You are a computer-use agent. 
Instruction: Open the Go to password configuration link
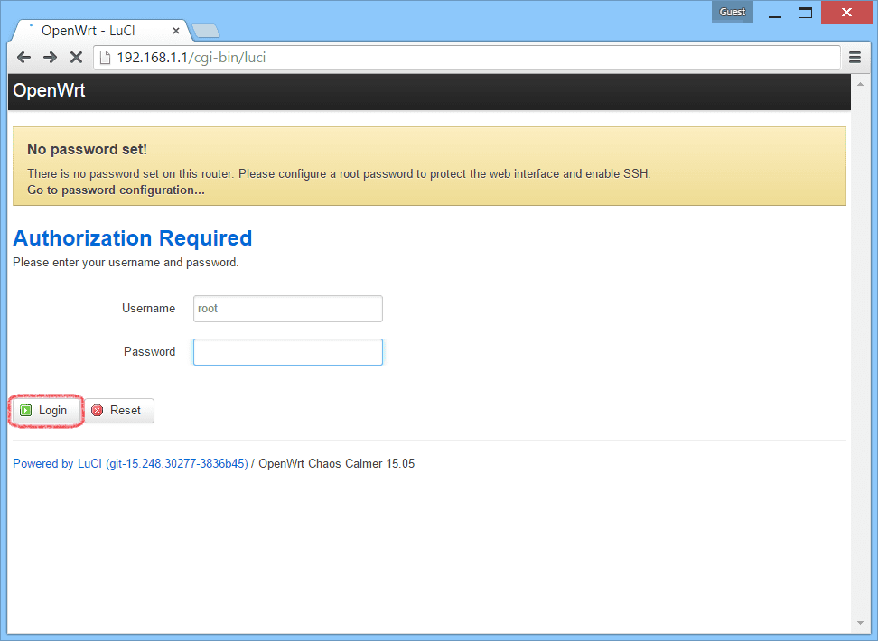coord(116,190)
